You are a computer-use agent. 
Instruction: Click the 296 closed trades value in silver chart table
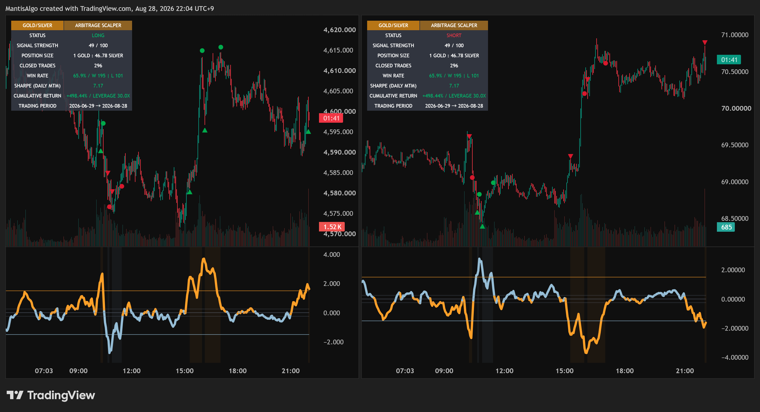click(x=454, y=65)
